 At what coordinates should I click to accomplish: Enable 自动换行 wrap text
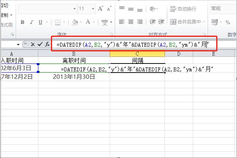(183, 9)
